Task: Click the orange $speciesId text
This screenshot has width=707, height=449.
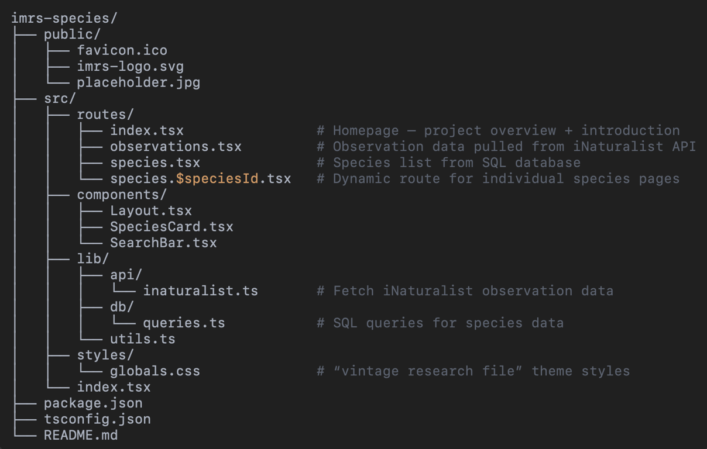Action: (x=217, y=179)
